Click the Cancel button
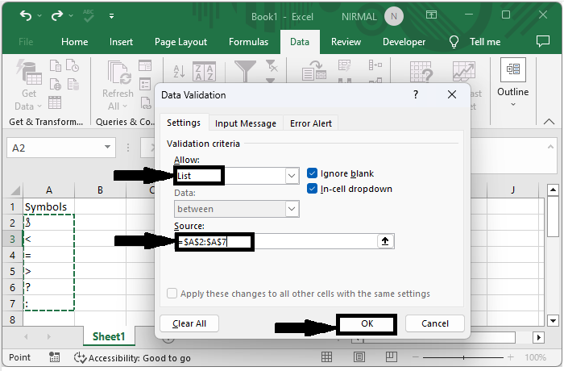This screenshot has height=371, width=564. 435,323
